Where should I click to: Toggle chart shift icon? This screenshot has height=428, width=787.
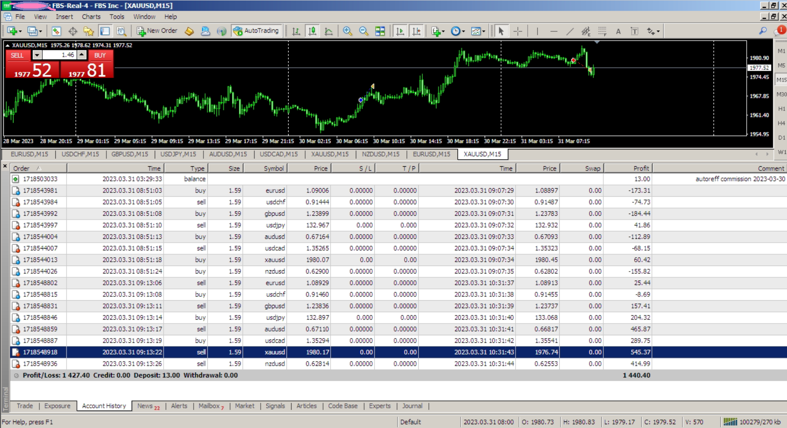pos(416,31)
